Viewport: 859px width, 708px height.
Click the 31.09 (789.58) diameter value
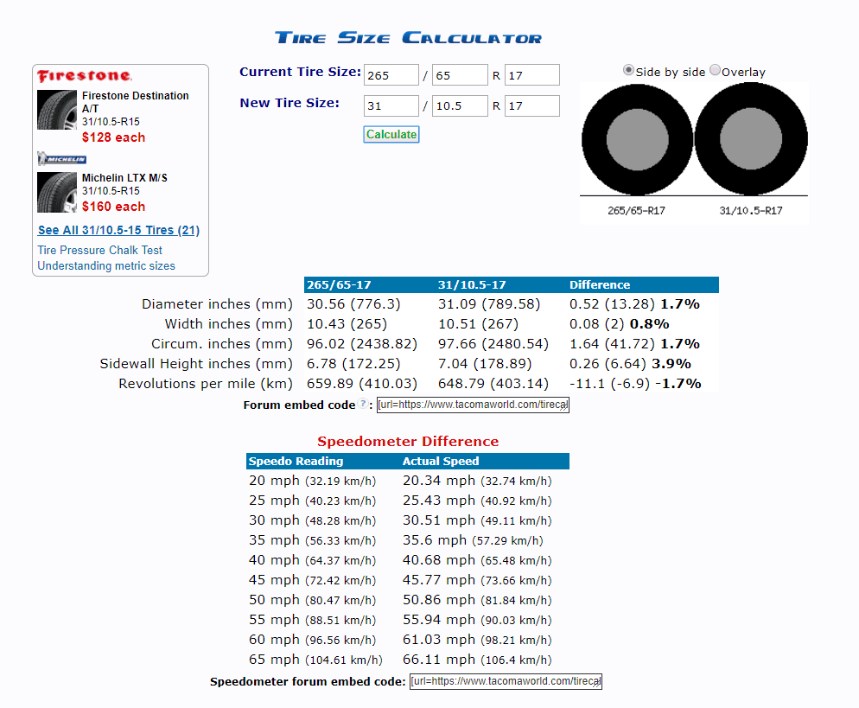pyautogui.click(x=489, y=304)
